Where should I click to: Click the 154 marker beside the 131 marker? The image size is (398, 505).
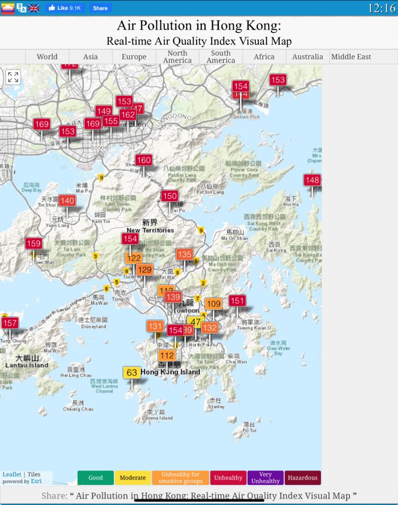coord(176,330)
